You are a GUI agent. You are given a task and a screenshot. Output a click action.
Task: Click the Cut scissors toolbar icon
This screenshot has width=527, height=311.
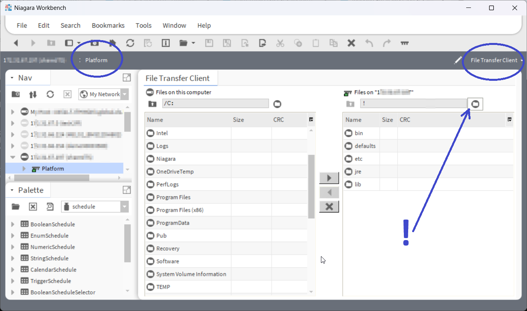(280, 43)
